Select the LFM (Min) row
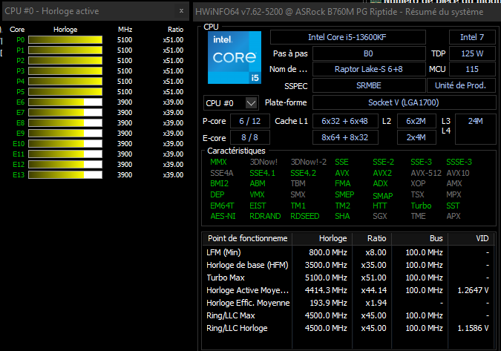Viewport: 501px width, 351px height. [348, 252]
